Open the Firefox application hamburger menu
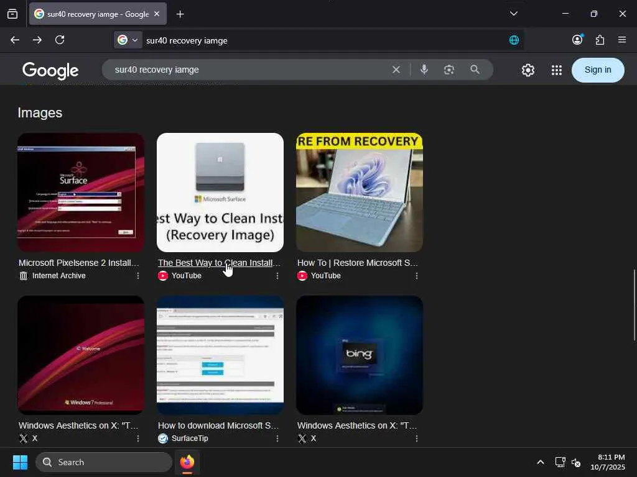The image size is (637, 477). (x=622, y=40)
